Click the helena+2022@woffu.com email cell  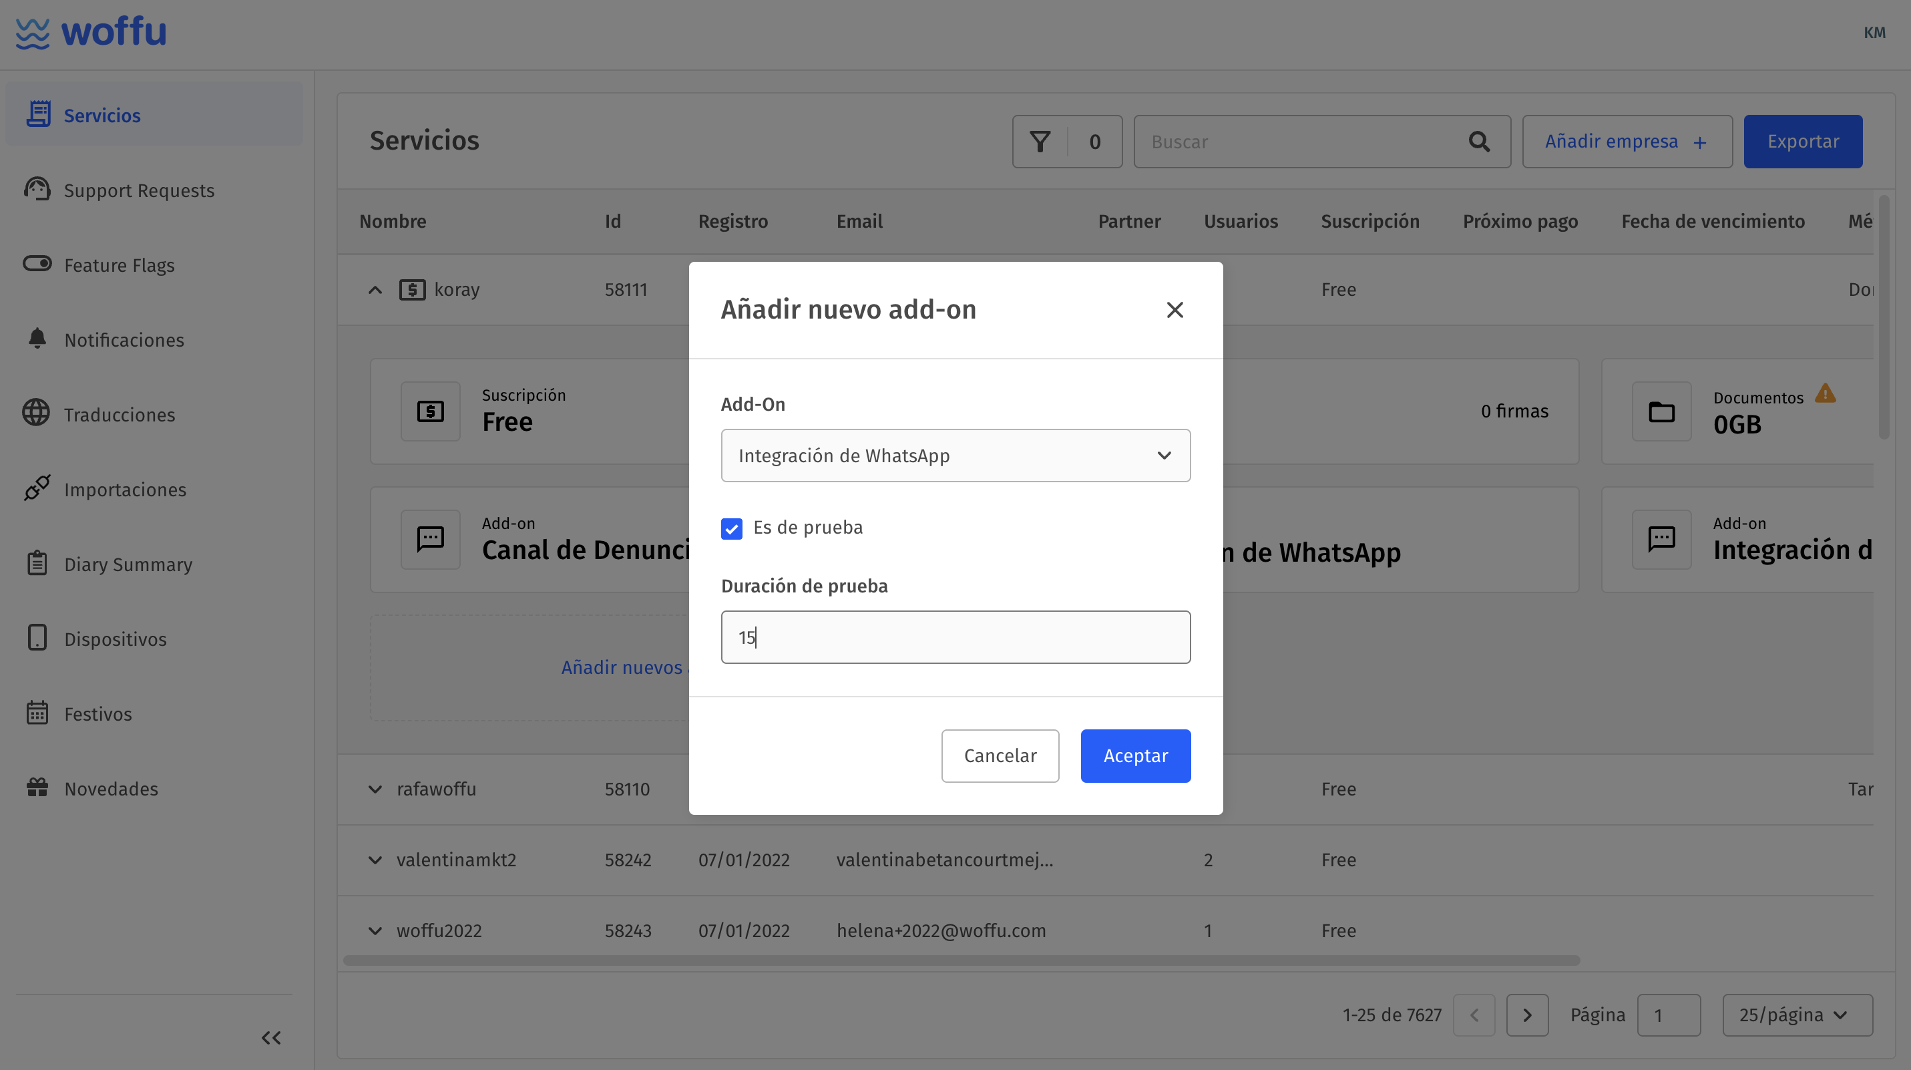[x=941, y=930]
